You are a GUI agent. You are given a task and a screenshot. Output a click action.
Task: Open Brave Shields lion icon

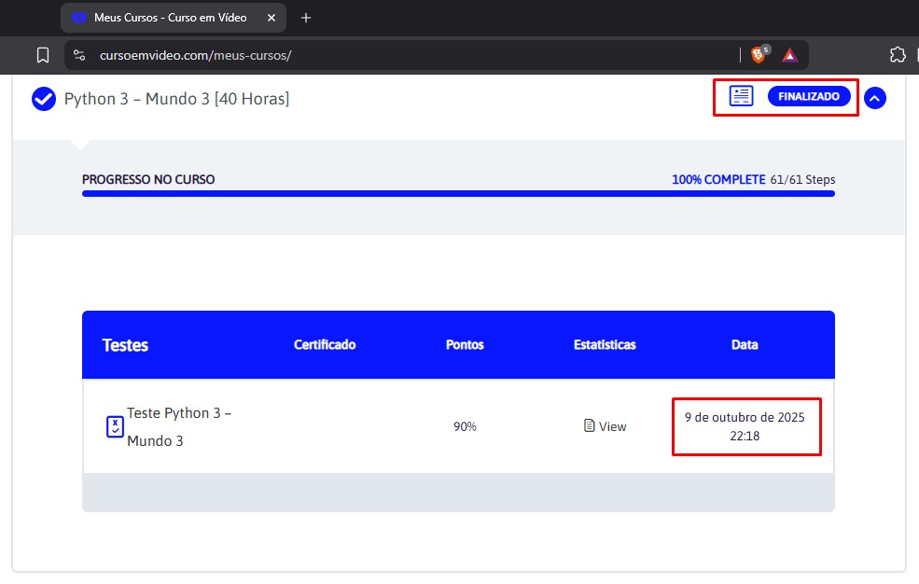(x=759, y=55)
